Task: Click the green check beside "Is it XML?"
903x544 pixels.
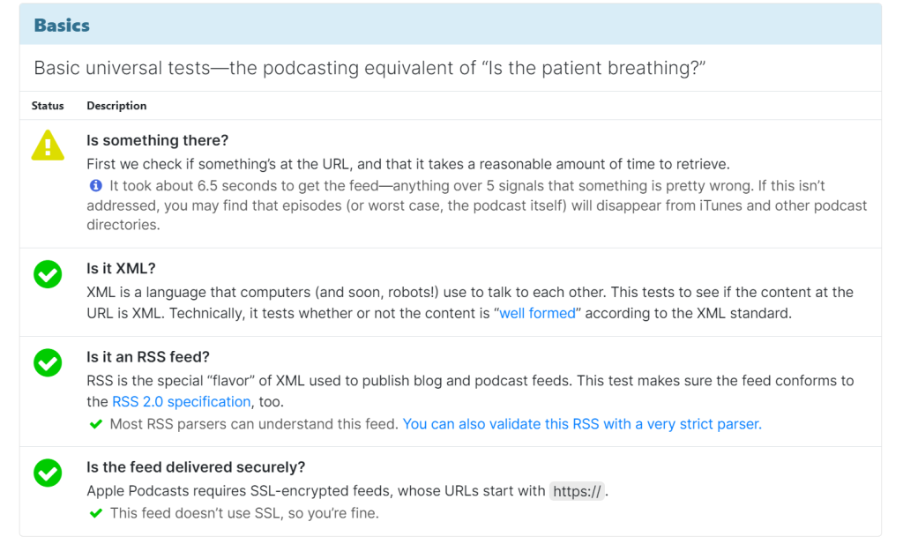Action: click(48, 274)
